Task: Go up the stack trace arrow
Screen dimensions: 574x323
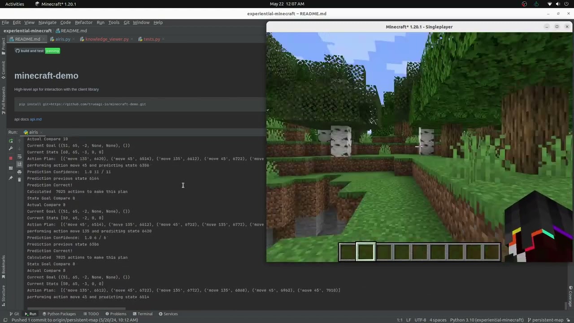Action: click(19, 141)
